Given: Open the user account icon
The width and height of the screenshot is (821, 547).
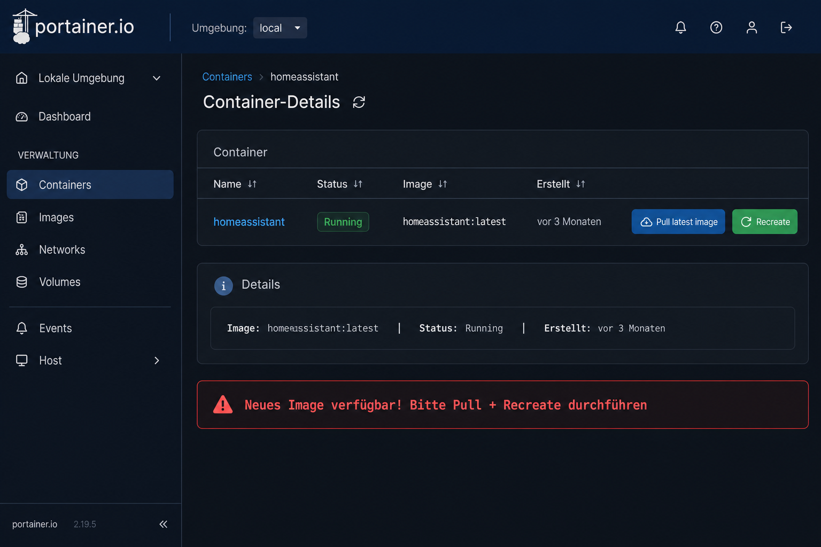Looking at the screenshot, I should [x=752, y=27].
